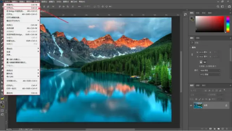Click the search magnifier icon at top right
Screen dimensions: 232x131
[218, 7]
